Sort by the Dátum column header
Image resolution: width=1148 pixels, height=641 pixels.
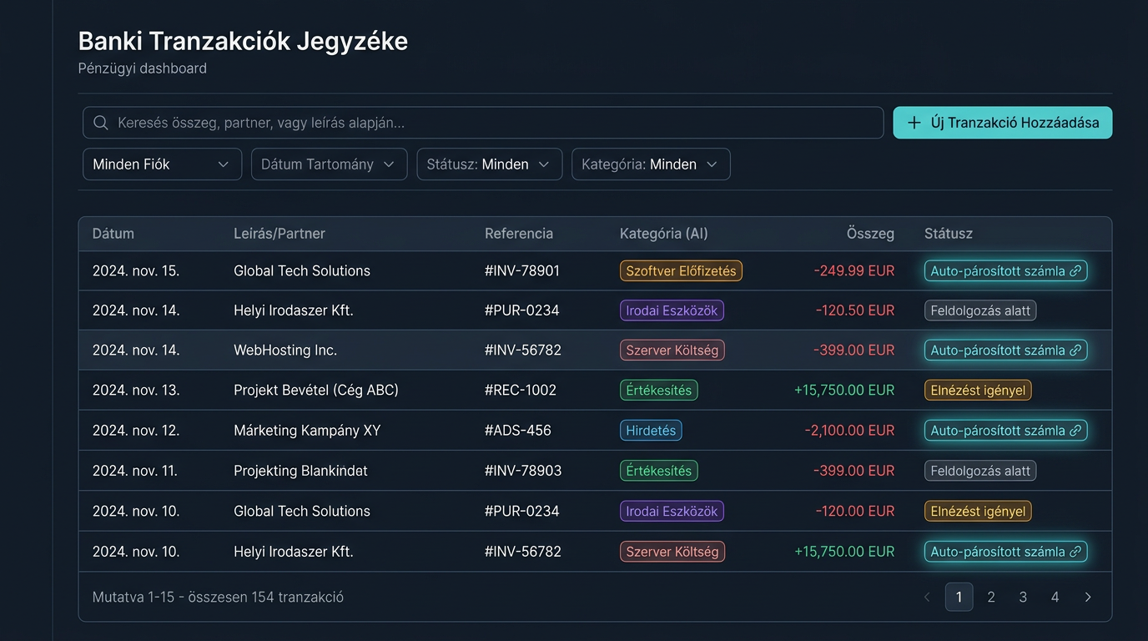(x=113, y=234)
